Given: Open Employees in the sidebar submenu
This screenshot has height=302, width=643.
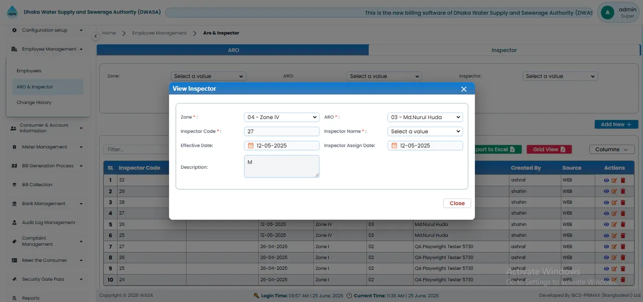Looking at the screenshot, I should (29, 71).
